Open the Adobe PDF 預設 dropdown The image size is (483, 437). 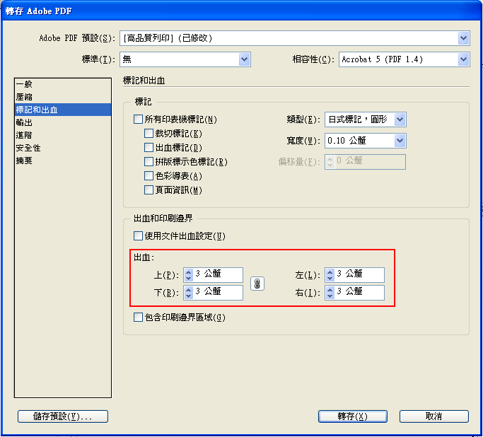click(x=294, y=38)
